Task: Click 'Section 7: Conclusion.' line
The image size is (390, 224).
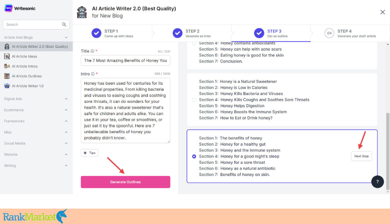Action: tap(221, 61)
